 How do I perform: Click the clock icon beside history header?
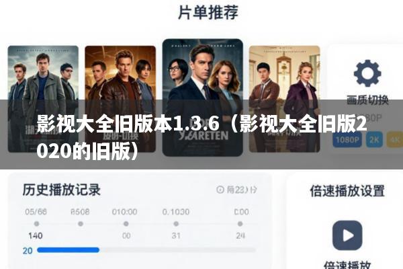point(220,190)
